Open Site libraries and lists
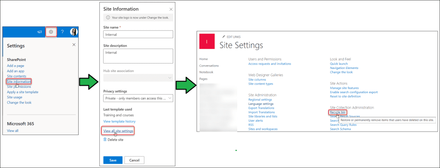 (263, 116)
